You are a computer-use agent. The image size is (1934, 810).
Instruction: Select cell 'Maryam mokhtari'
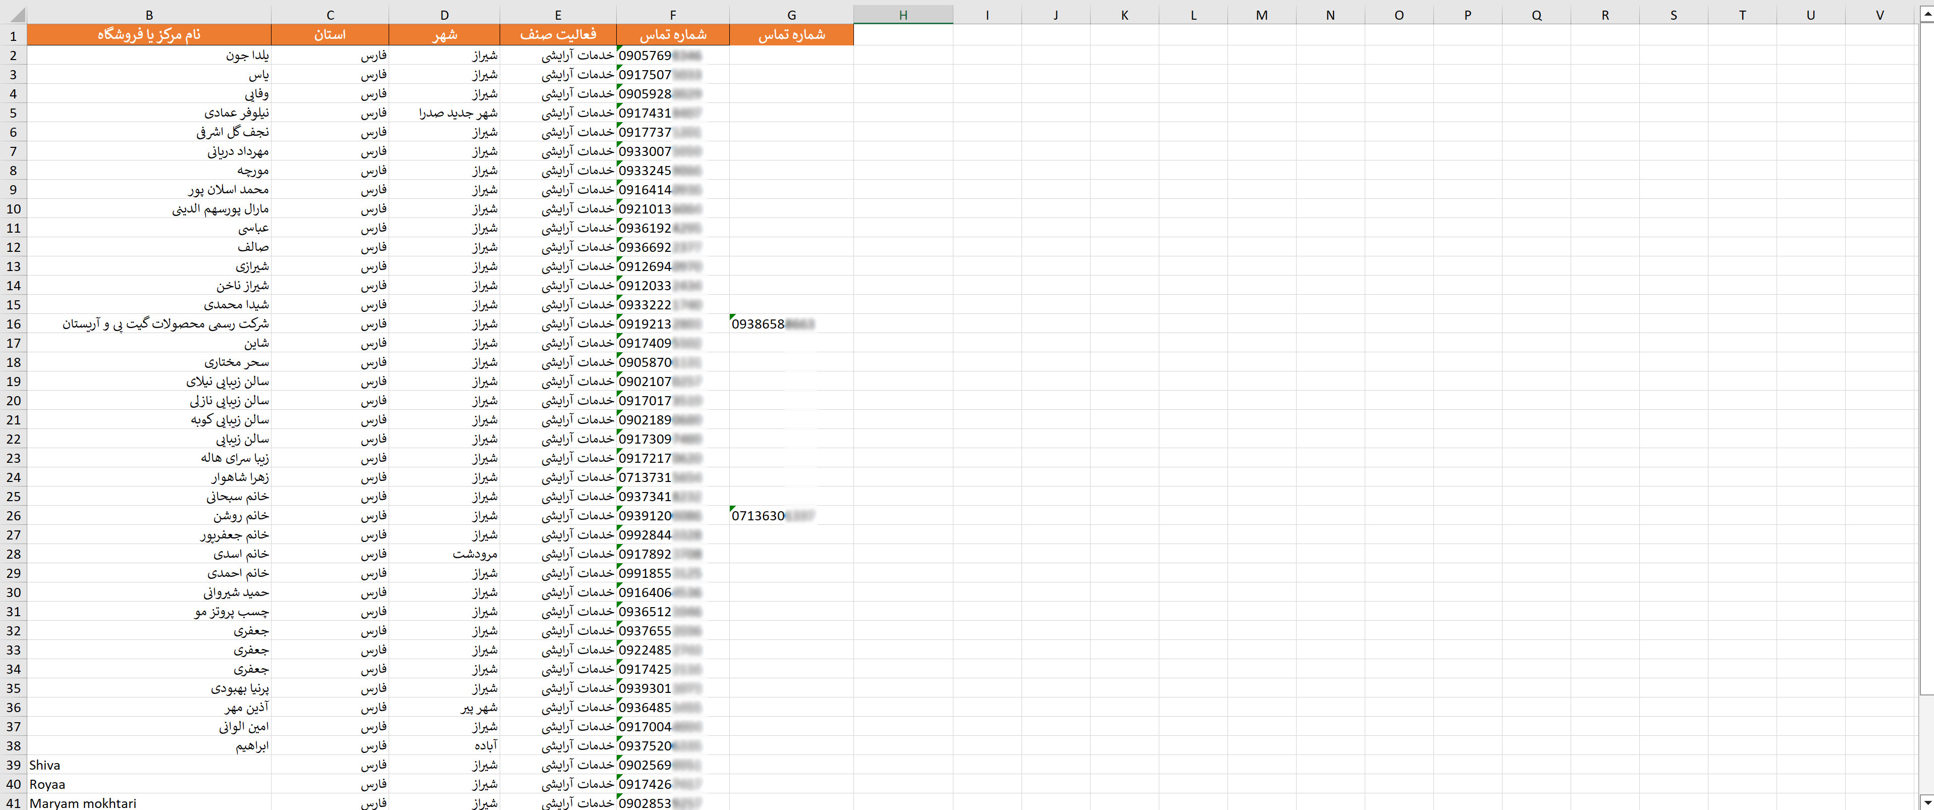pyautogui.click(x=149, y=802)
